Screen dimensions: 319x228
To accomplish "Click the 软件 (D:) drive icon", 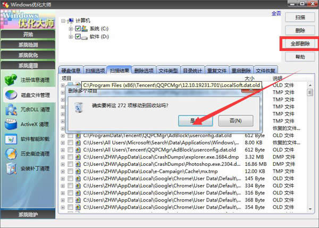I will click(85, 37).
